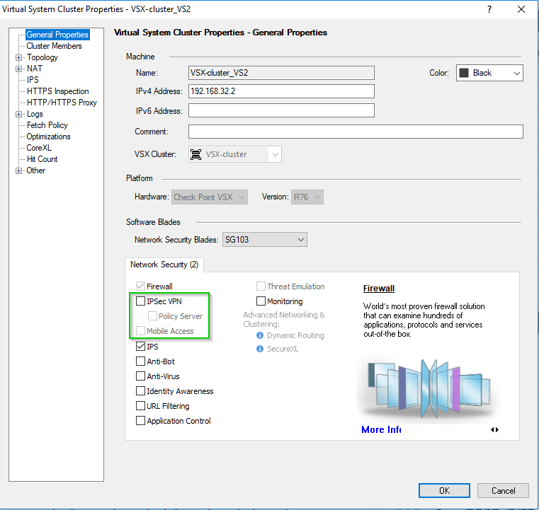Click the OK button
Image resolution: width=539 pixels, height=510 pixels.
tap(444, 490)
